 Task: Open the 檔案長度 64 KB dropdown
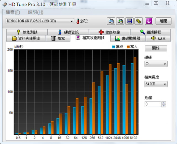[x=156, y=84]
